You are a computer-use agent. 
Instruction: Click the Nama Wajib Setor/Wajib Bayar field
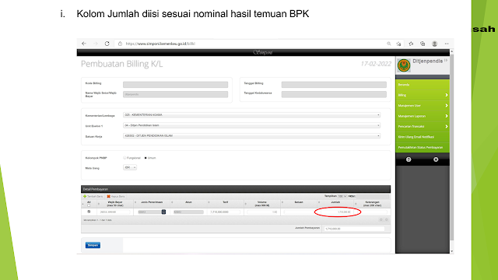coord(175,94)
